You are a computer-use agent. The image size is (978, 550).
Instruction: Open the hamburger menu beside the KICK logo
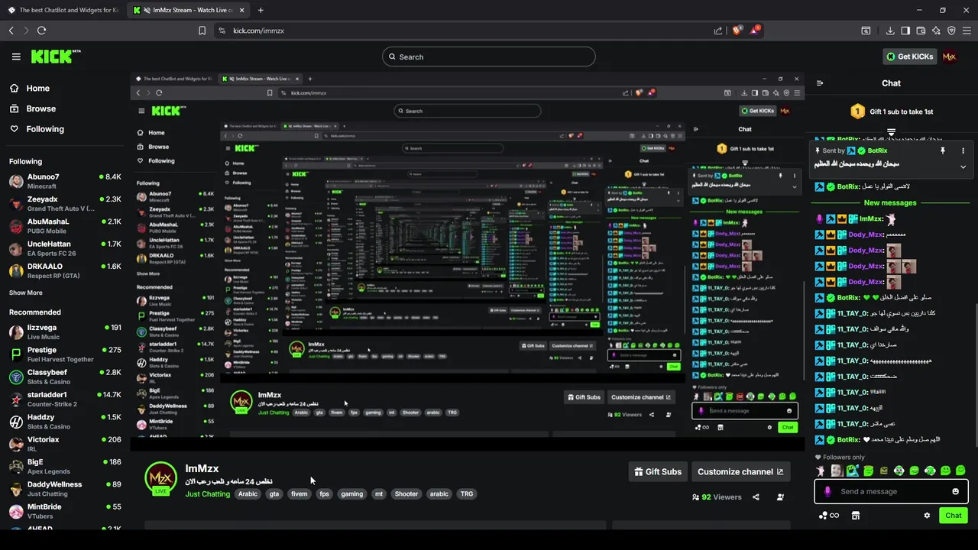click(x=16, y=57)
